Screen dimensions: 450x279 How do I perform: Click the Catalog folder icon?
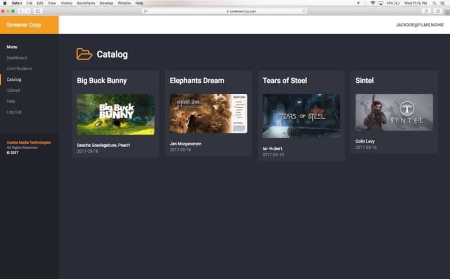point(84,54)
